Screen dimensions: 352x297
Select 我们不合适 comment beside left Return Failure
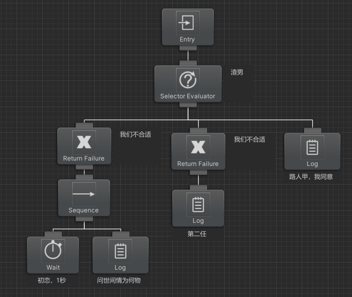click(x=135, y=134)
